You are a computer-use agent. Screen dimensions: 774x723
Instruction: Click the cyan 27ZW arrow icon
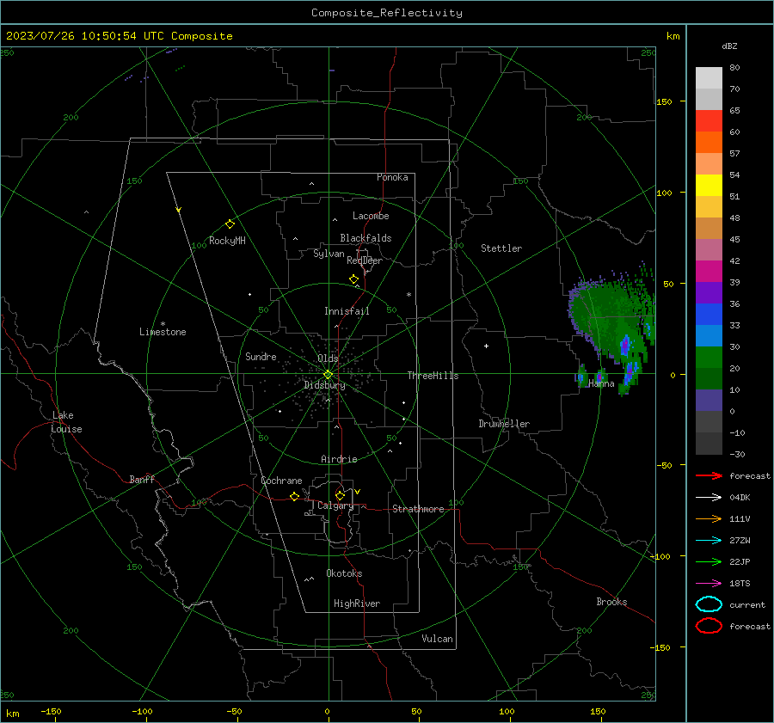tap(709, 541)
